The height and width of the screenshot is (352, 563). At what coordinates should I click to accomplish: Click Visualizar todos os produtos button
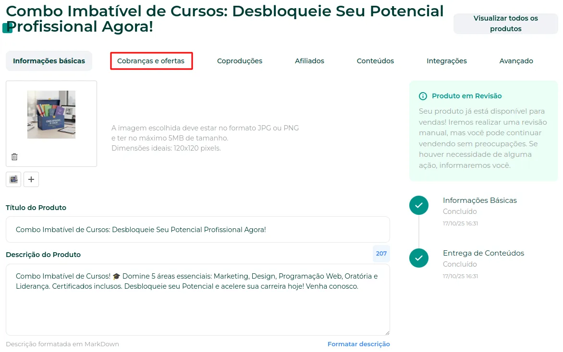[x=505, y=23]
